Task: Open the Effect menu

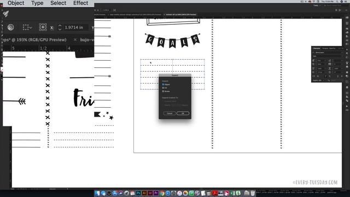Action: point(80,3)
